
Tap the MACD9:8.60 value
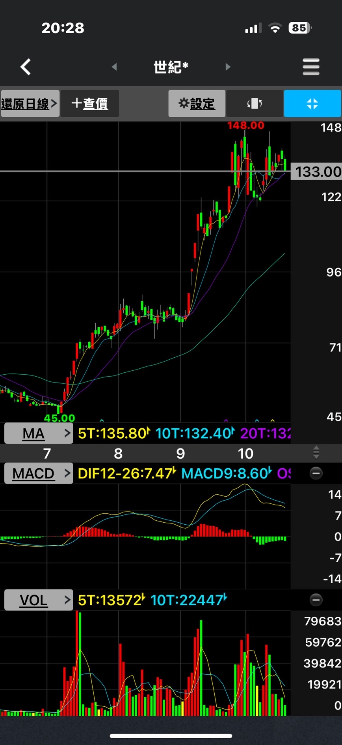(x=227, y=473)
